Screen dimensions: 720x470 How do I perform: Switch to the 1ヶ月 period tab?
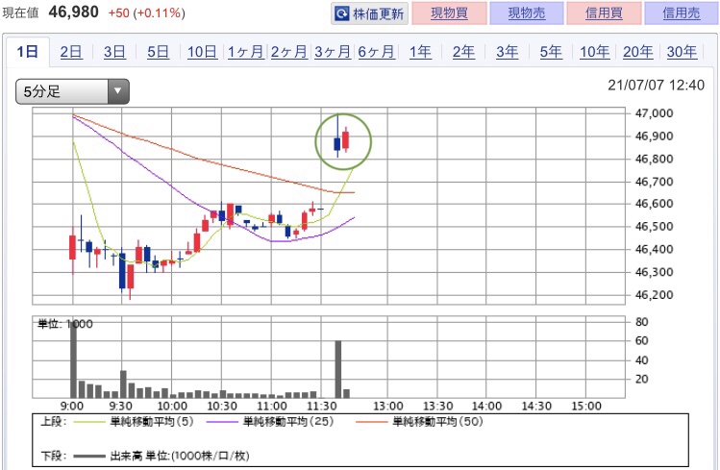[246, 52]
